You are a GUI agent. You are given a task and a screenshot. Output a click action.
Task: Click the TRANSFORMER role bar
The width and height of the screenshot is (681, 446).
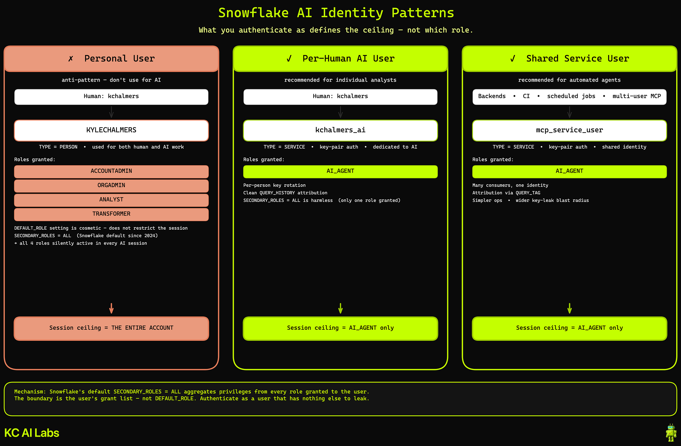[111, 214]
